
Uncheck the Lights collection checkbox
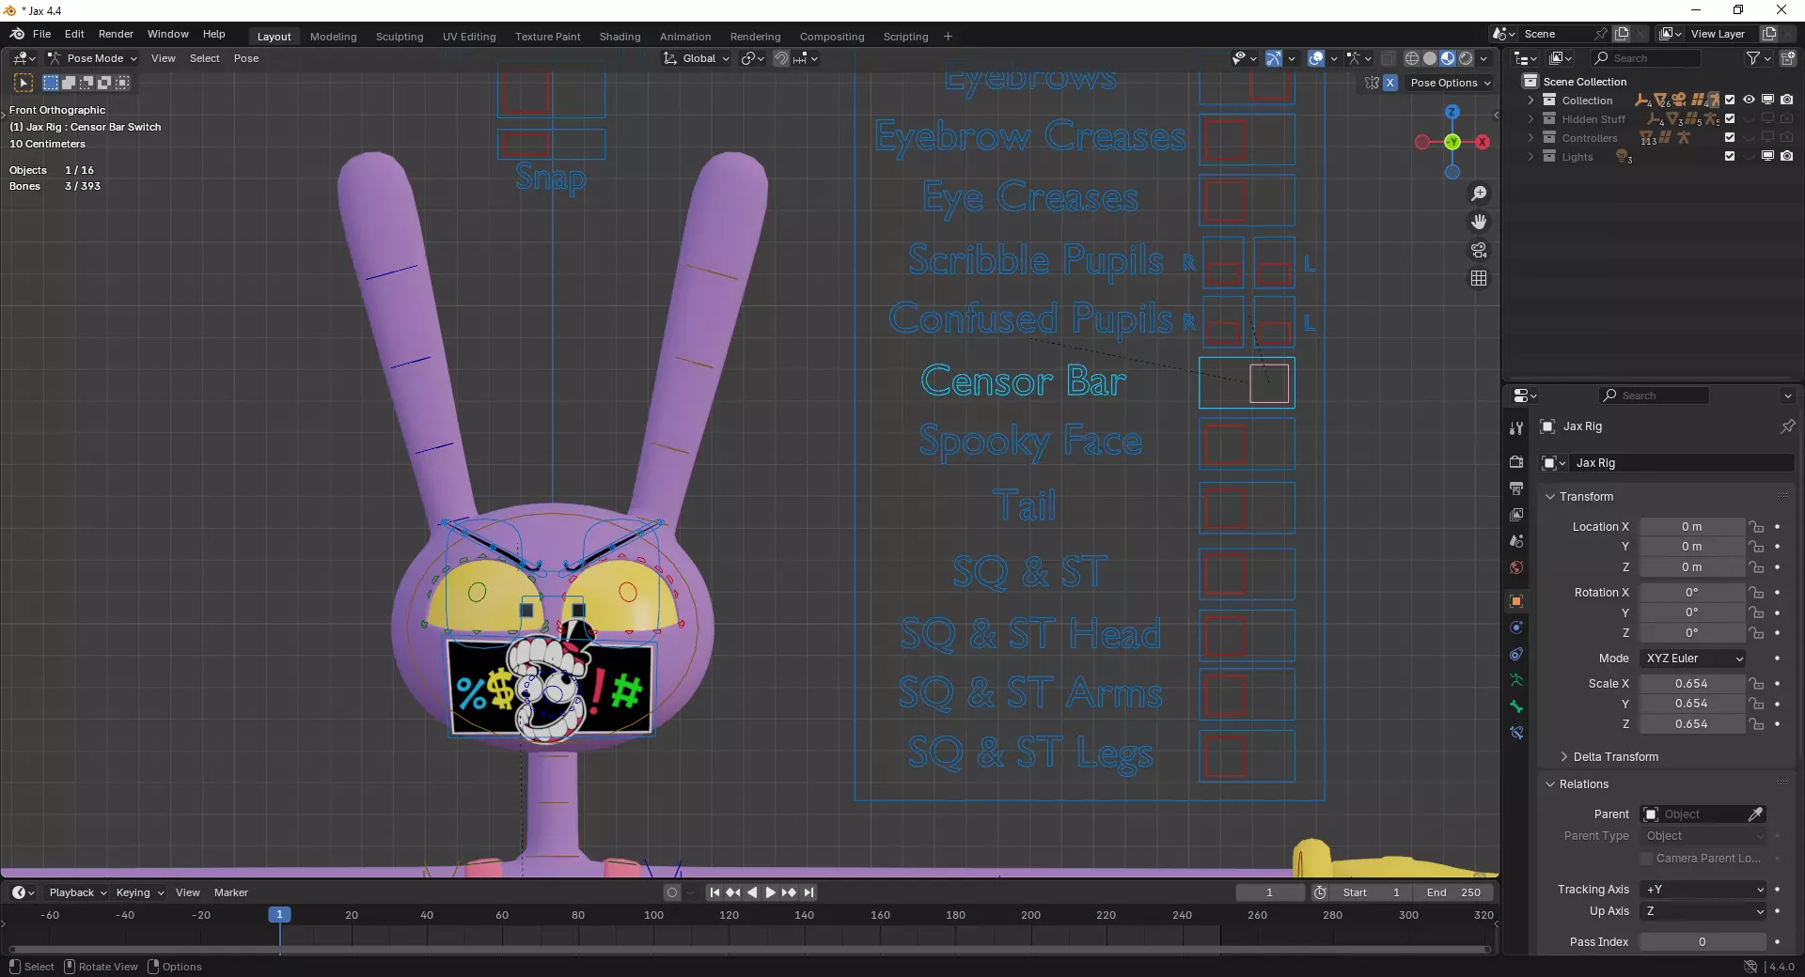pyautogui.click(x=1730, y=156)
